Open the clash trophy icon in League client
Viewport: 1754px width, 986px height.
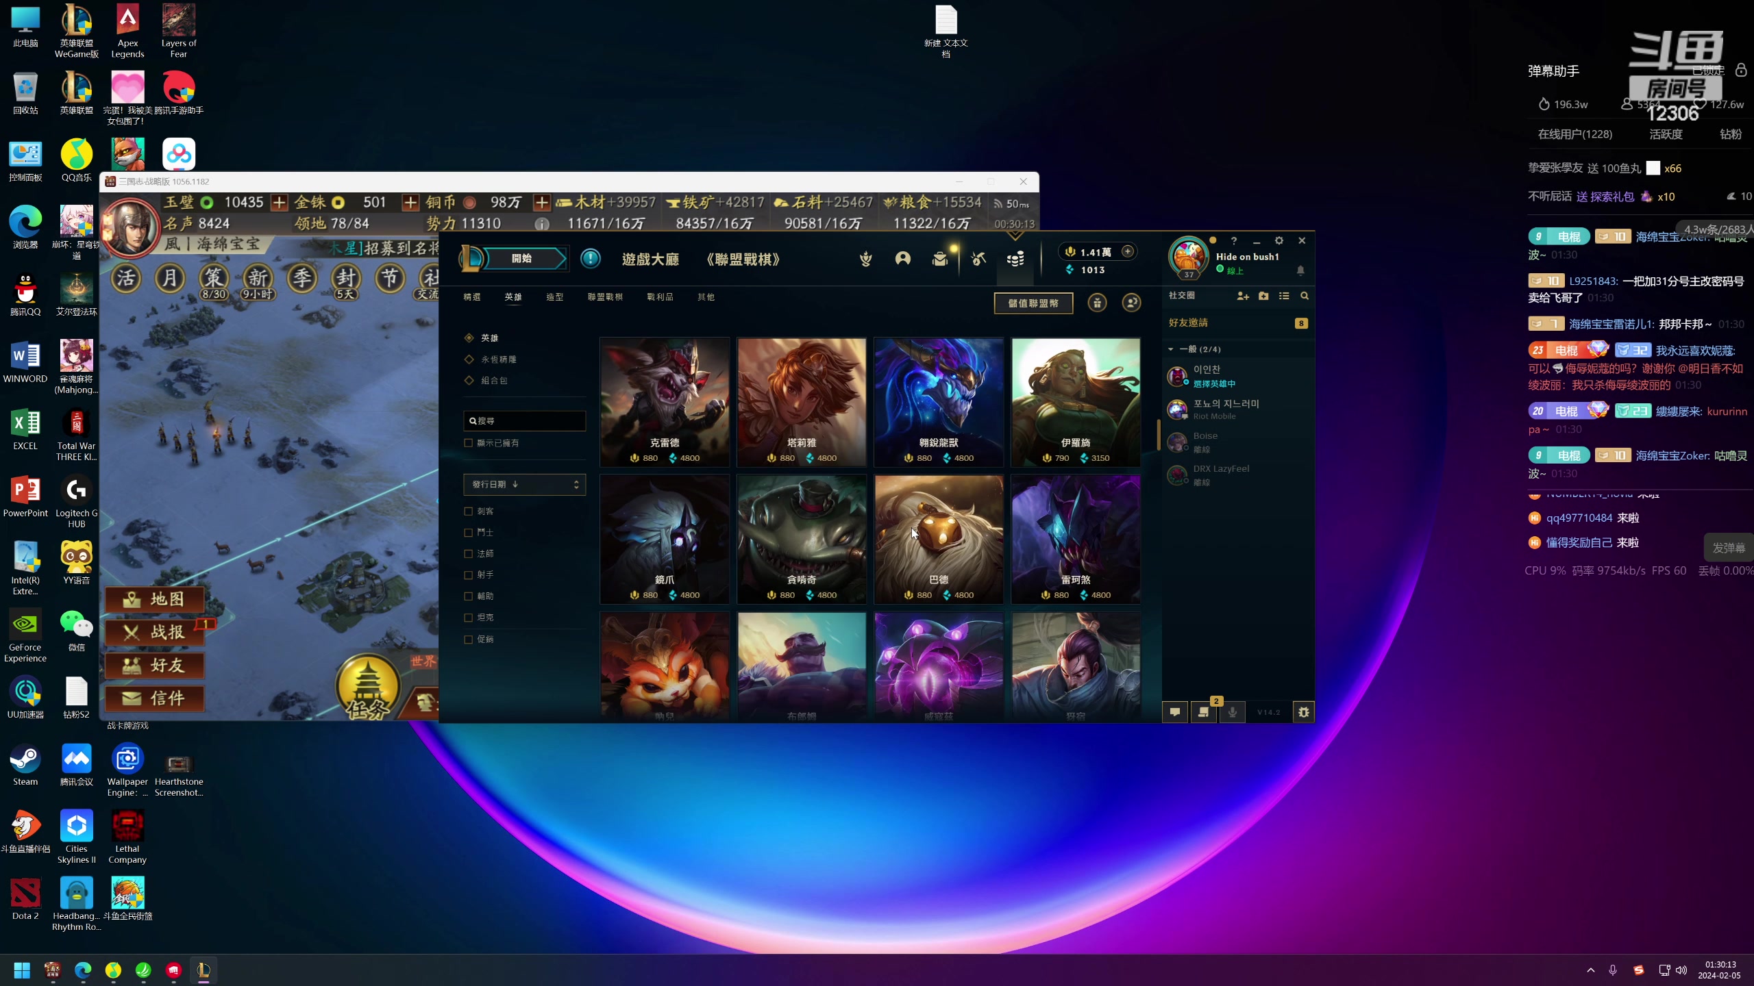[x=866, y=259]
